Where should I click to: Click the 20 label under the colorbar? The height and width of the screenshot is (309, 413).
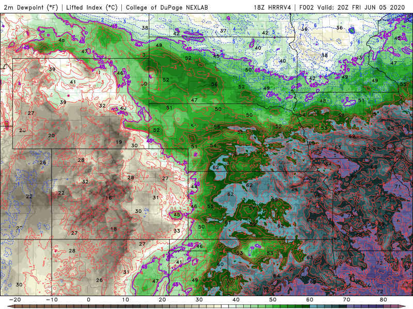pyautogui.click(x=162, y=300)
